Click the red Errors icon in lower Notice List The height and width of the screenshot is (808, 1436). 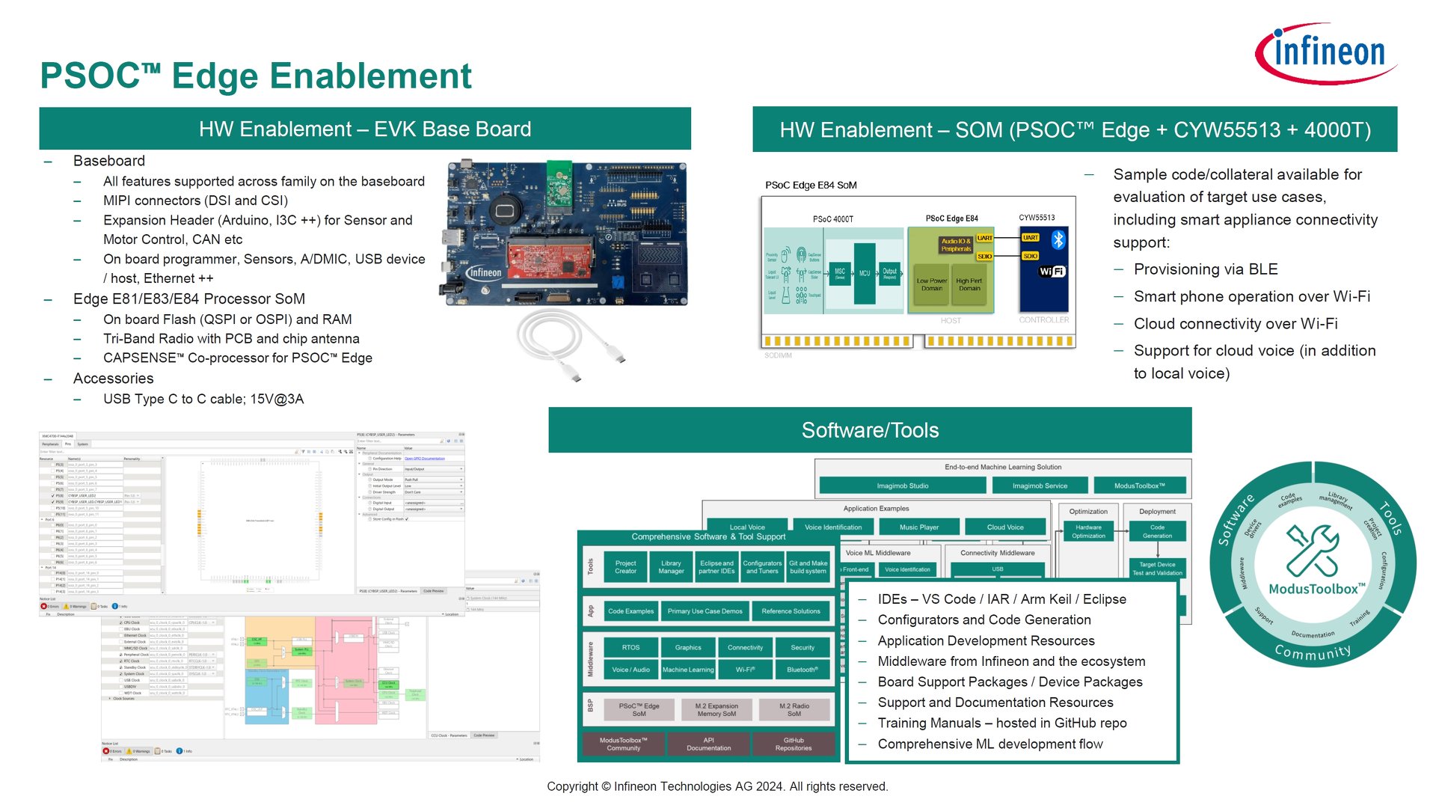105,751
